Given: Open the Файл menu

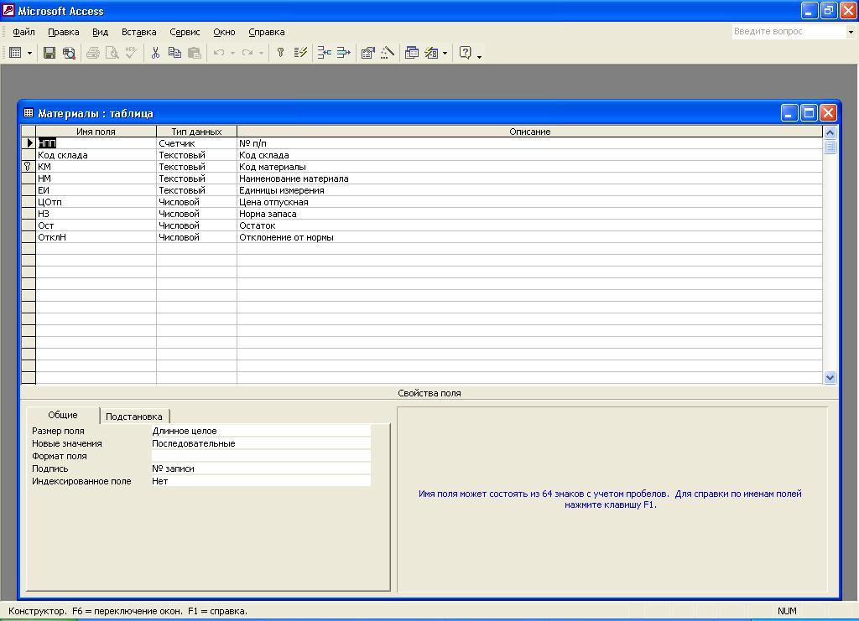Looking at the screenshot, I should click(23, 32).
